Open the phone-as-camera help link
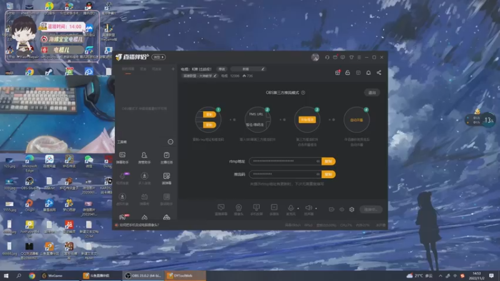The width and height of the screenshot is (500, 281). tap(139, 225)
